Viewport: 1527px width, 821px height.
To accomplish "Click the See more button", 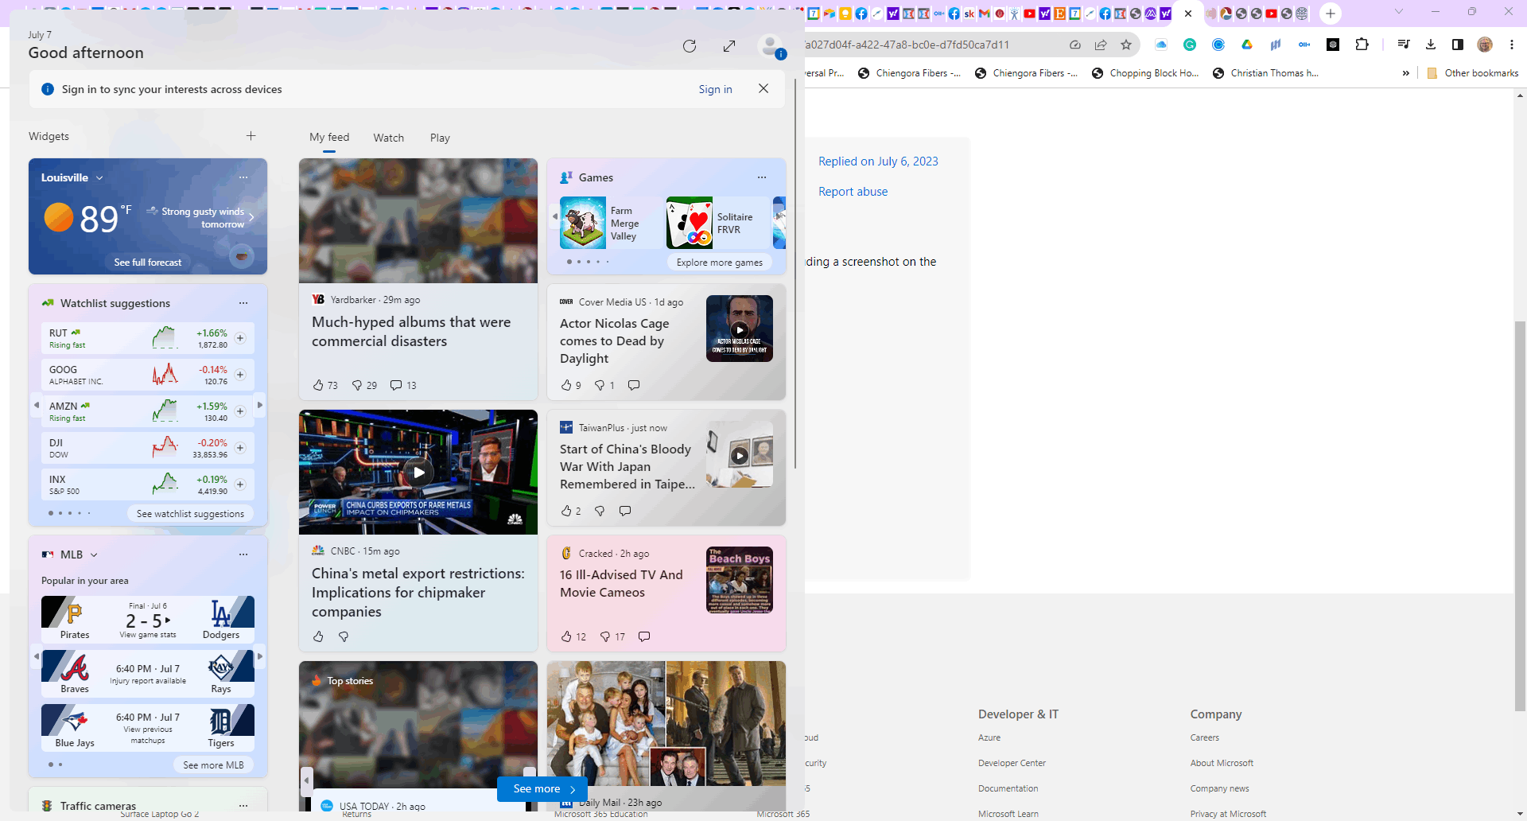I will (542, 788).
